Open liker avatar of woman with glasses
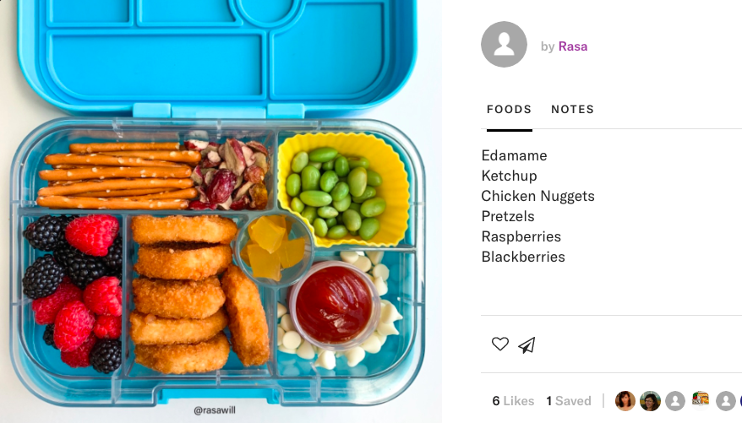Screen dimensions: 742x423 [x=650, y=401]
